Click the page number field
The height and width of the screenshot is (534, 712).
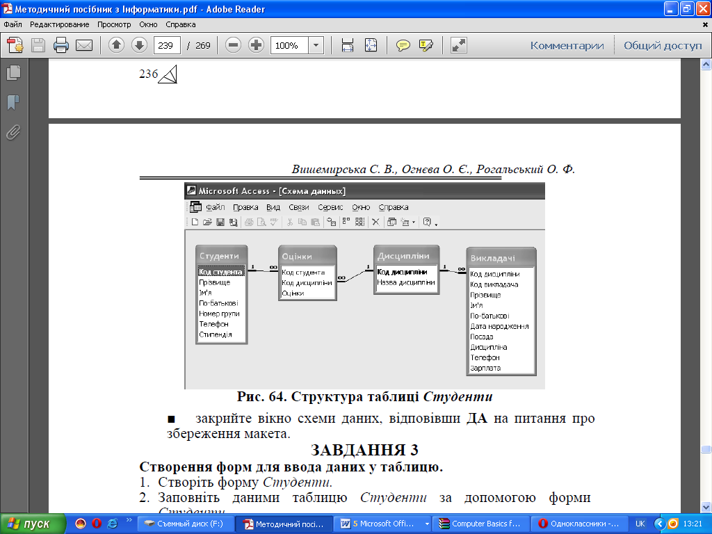coord(167,45)
